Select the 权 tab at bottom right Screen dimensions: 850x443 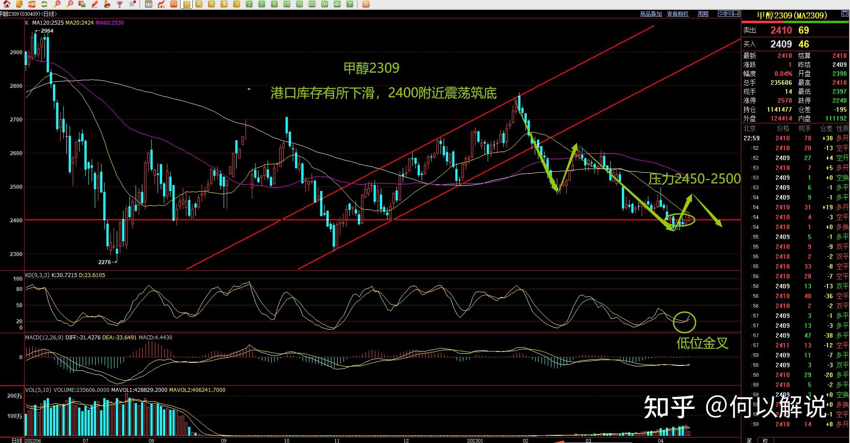pos(765,440)
